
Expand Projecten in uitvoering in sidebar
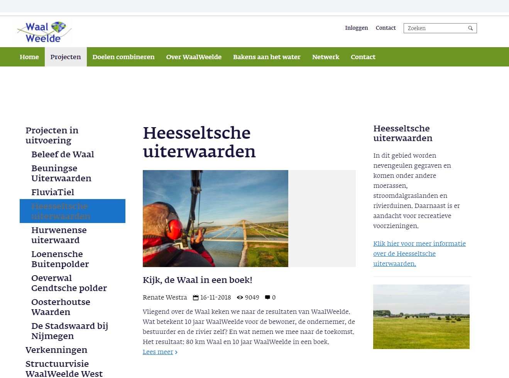pos(52,135)
